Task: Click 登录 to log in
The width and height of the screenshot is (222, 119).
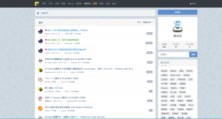Action: 193,4
